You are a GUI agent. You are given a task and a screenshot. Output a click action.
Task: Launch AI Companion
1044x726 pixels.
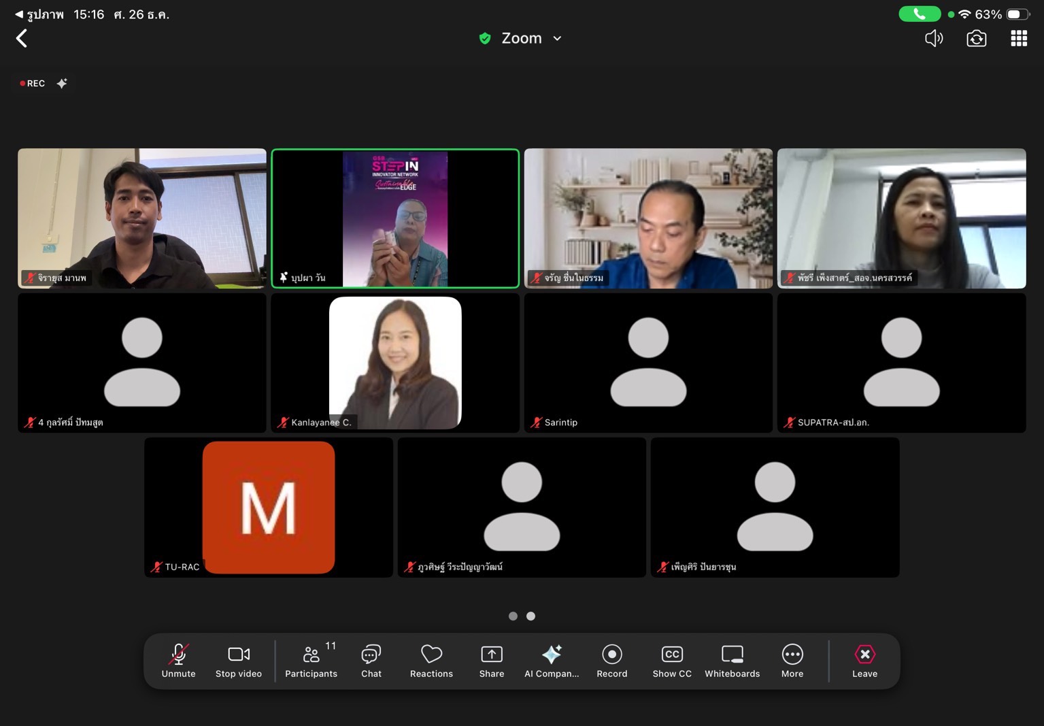coord(551,661)
